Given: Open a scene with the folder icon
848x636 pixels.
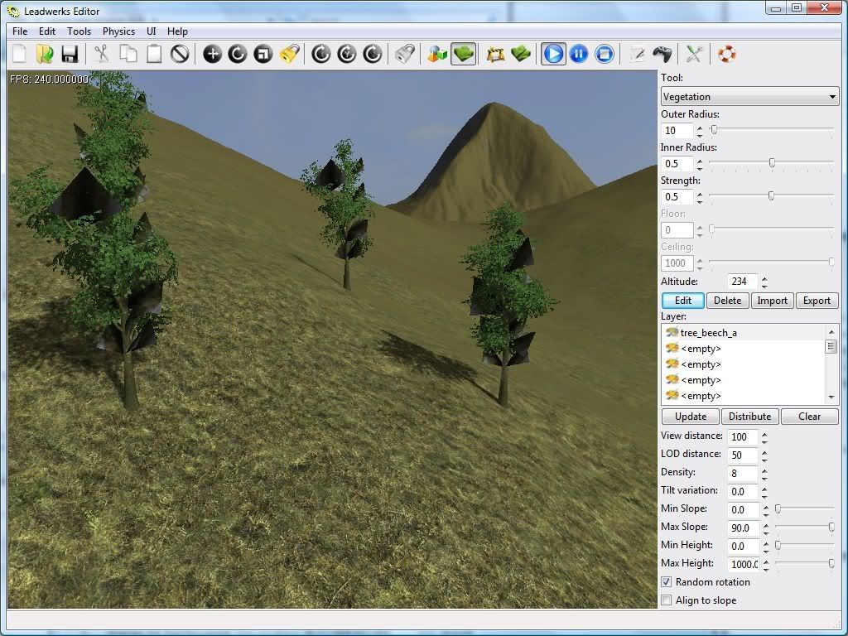Looking at the screenshot, I should coord(45,54).
